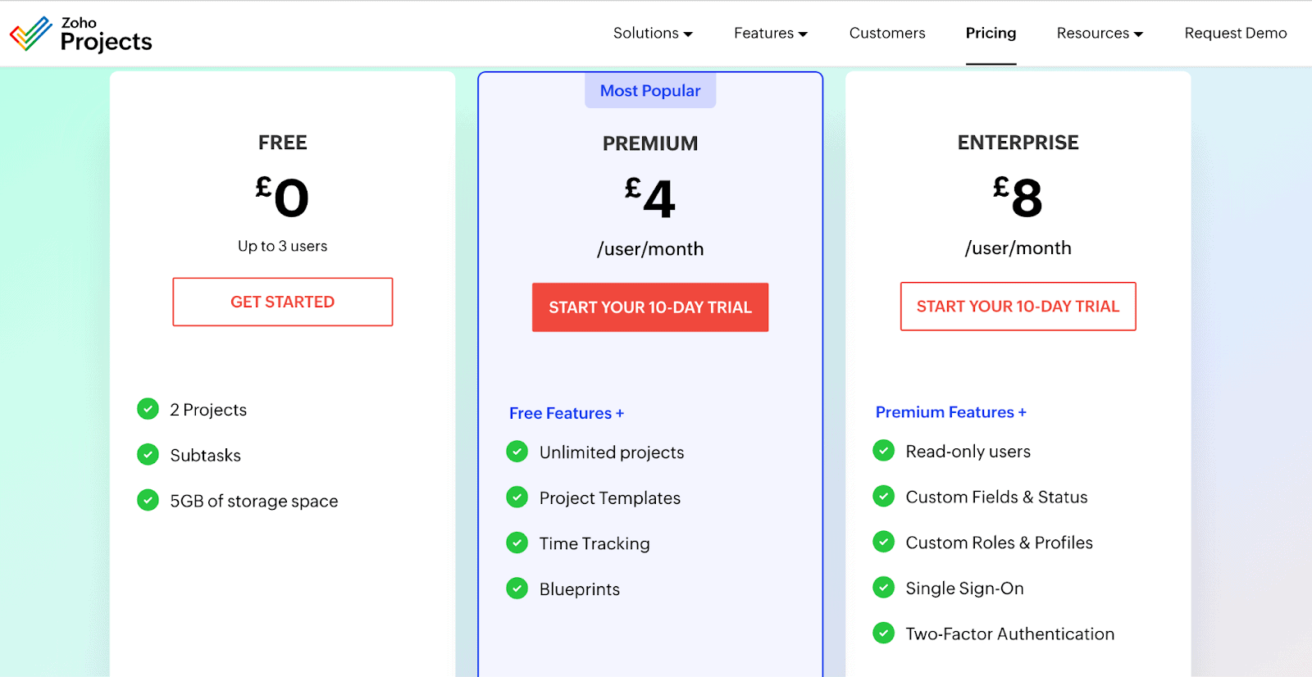This screenshot has height=677, width=1312.
Task: Click checkmark next to Unlimited projects
Action: pyautogui.click(x=517, y=452)
